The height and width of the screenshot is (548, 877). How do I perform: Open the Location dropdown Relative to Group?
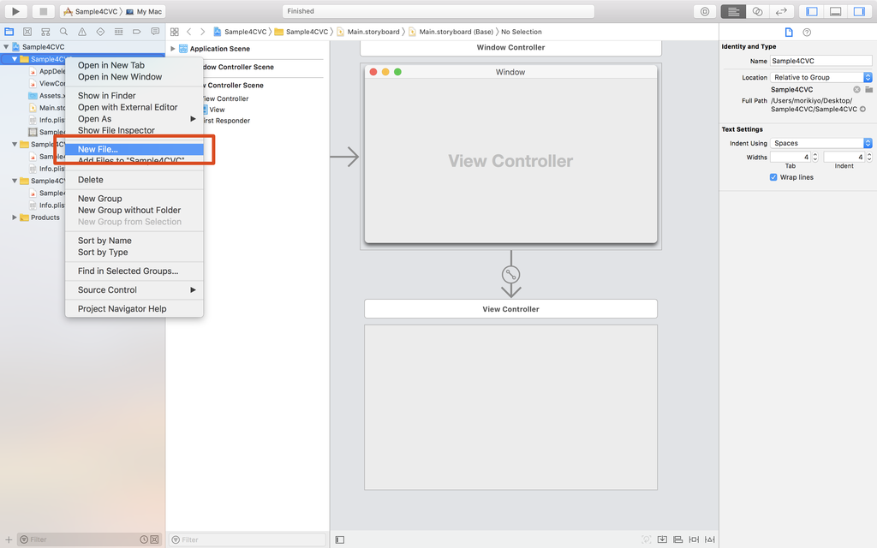(821, 77)
